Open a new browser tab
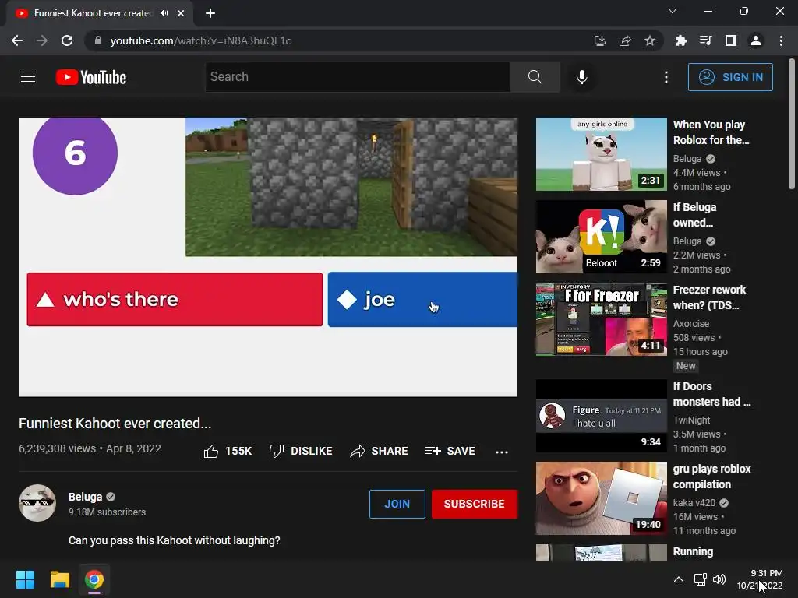 (x=210, y=13)
